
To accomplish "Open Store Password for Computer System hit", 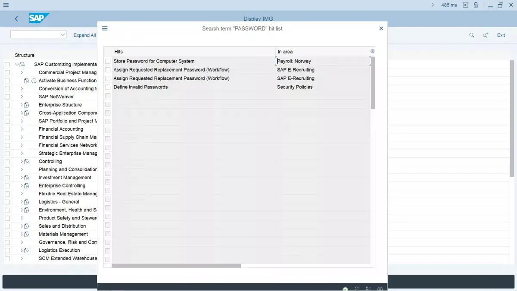I will pyautogui.click(x=154, y=61).
